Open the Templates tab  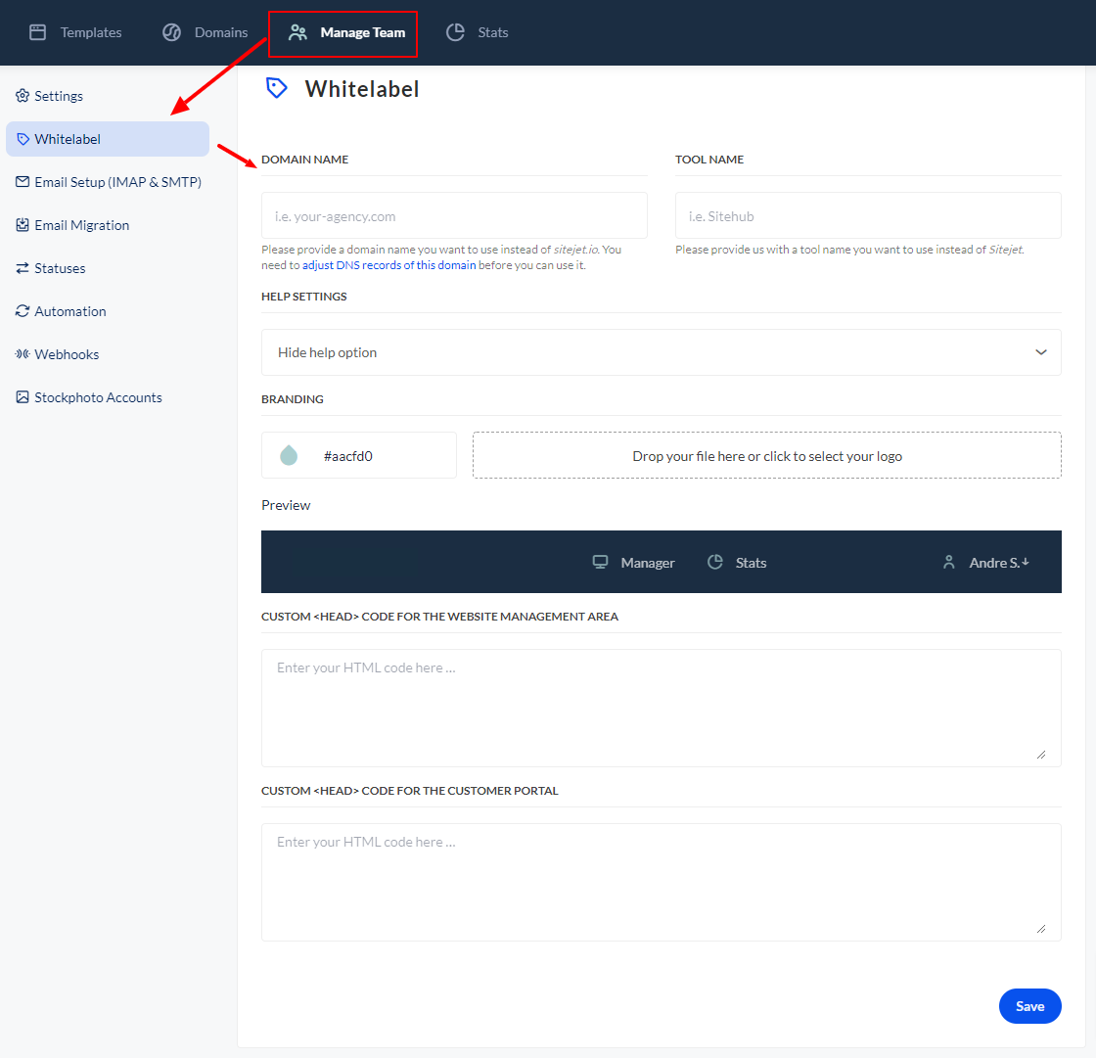click(75, 32)
